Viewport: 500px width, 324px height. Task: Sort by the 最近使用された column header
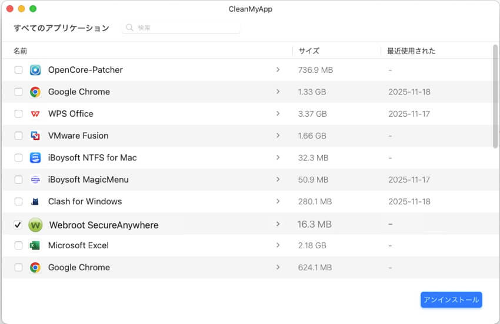411,51
